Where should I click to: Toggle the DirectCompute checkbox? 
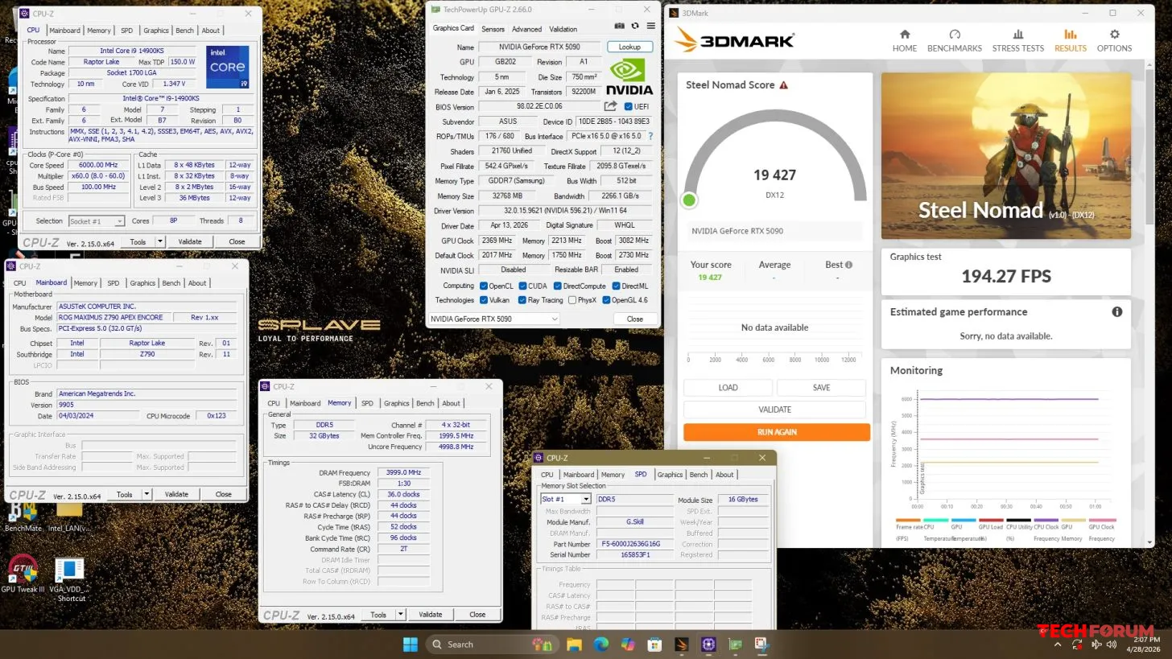click(x=557, y=286)
